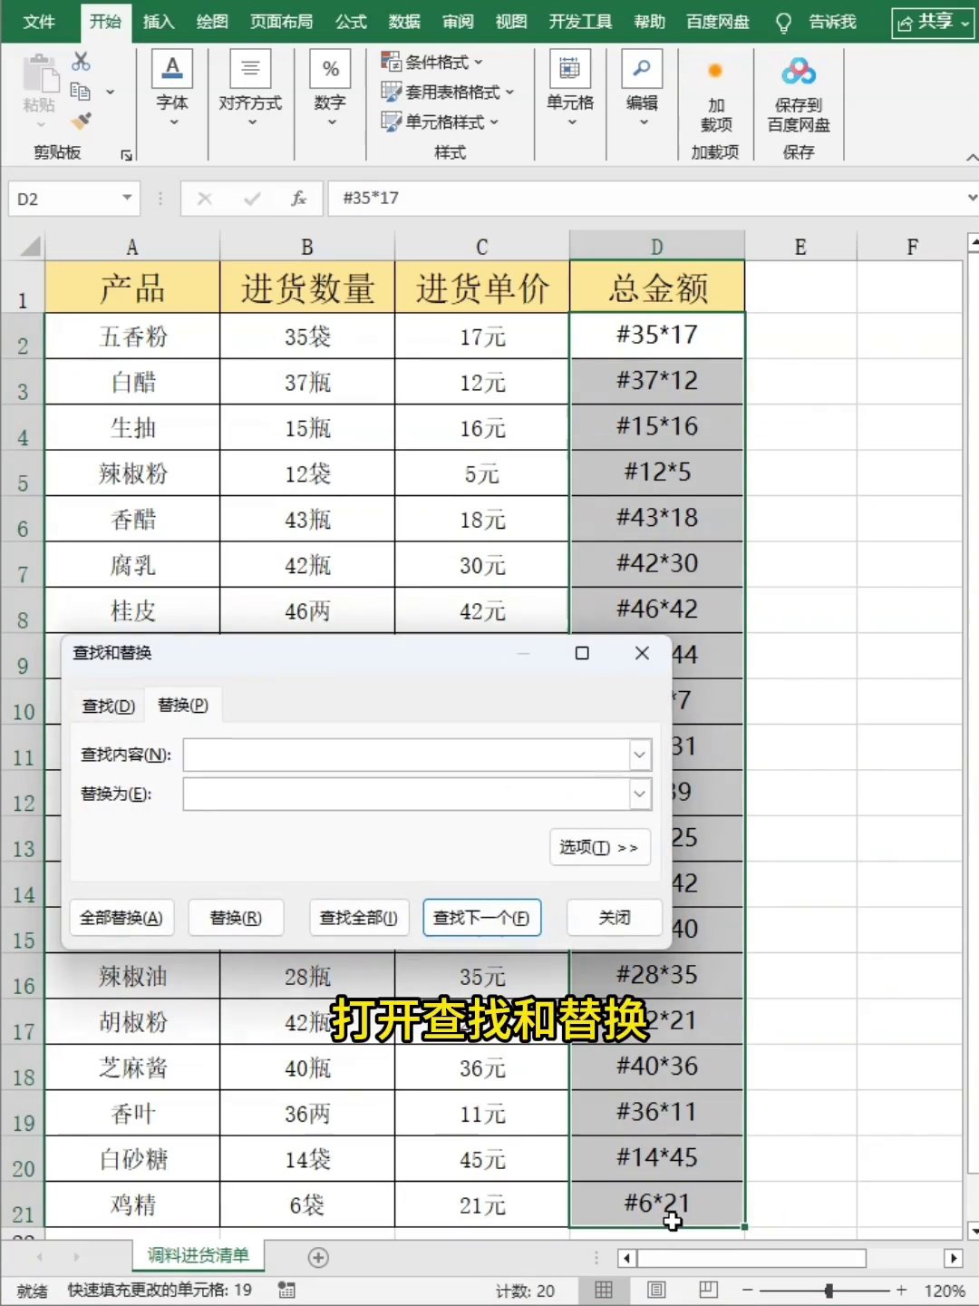
Task: Click the 保存到百度网盘 cloud icon
Action: point(799,71)
